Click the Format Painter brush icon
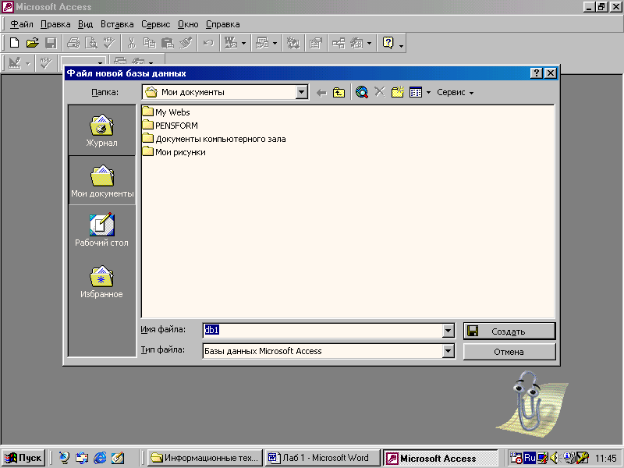 pos(186,43)
